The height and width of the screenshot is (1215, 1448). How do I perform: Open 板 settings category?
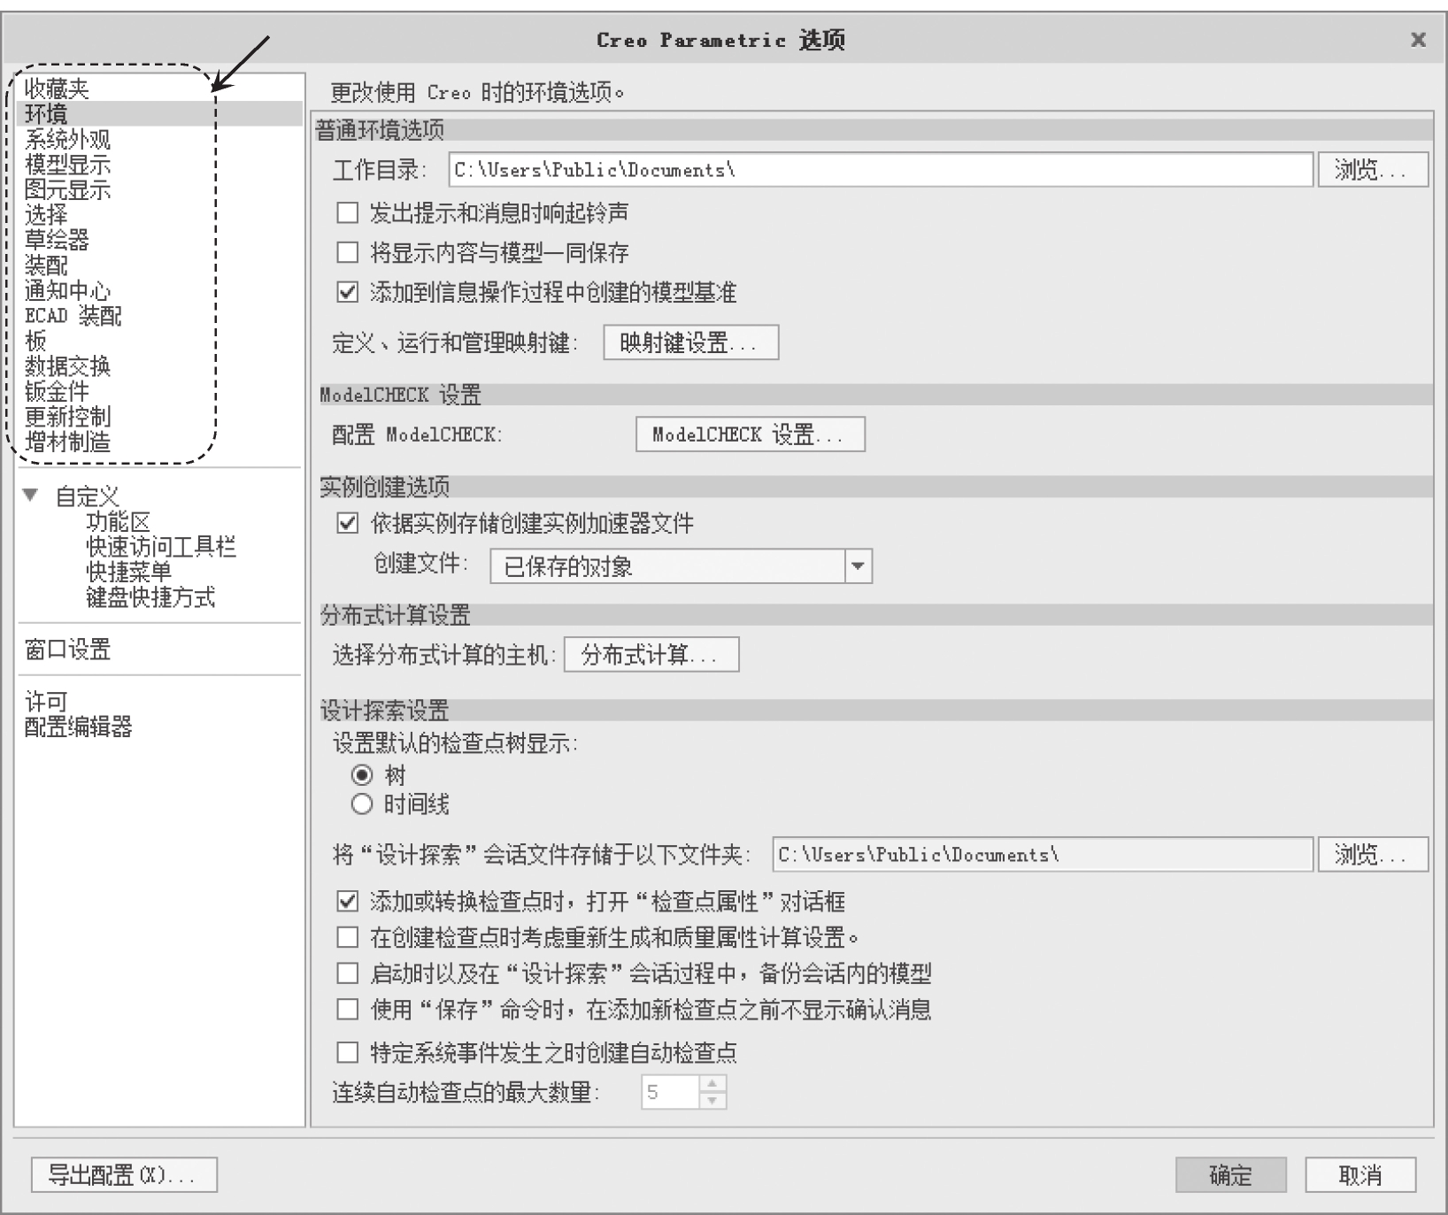click(35, 341)
